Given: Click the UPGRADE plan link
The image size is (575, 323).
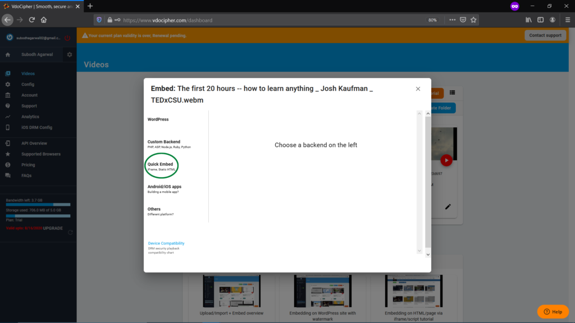Looking at the screenshot, I should click(x=53, y=228).
